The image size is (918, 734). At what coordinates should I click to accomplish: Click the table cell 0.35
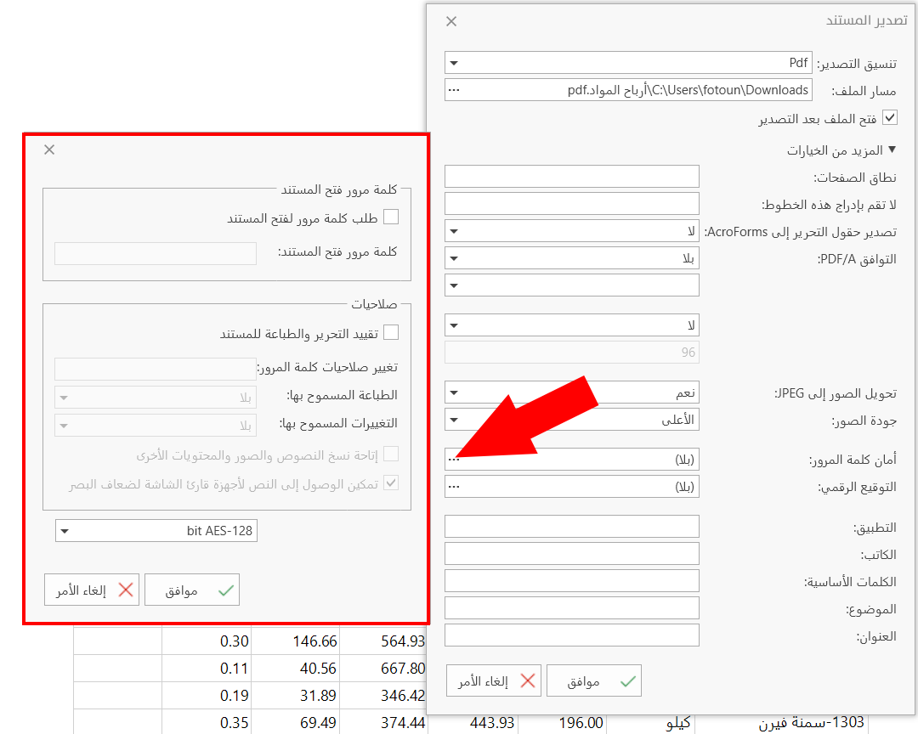coord(207,722)
